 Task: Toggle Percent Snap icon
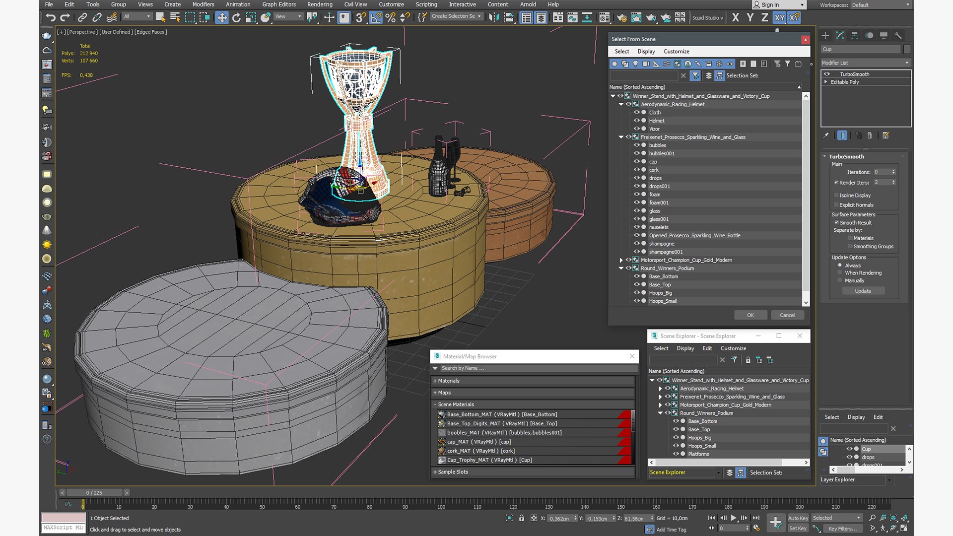point(391,17)
